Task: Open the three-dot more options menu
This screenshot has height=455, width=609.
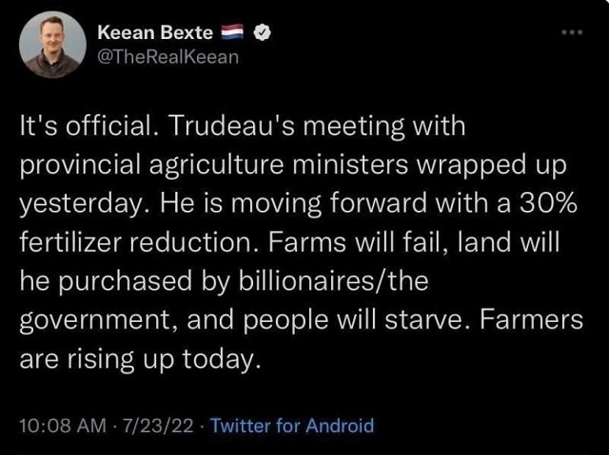Action: coord(573,32)
